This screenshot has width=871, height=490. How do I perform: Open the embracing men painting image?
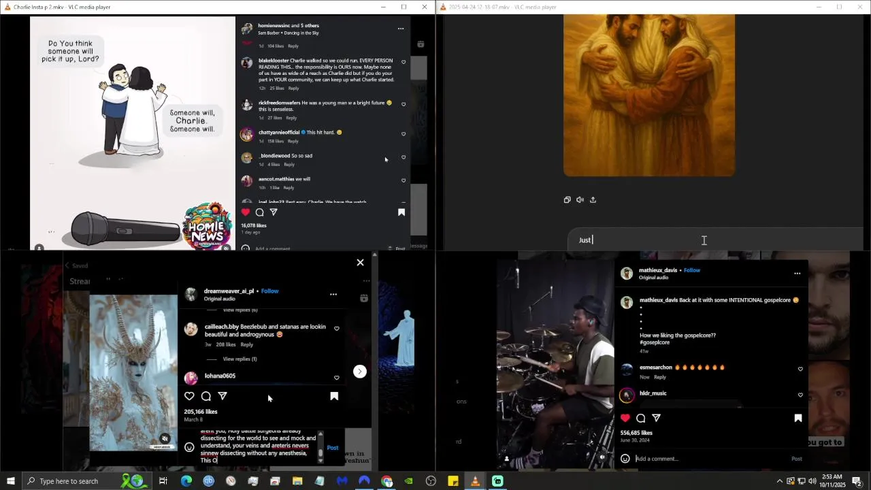coord(649,95)
